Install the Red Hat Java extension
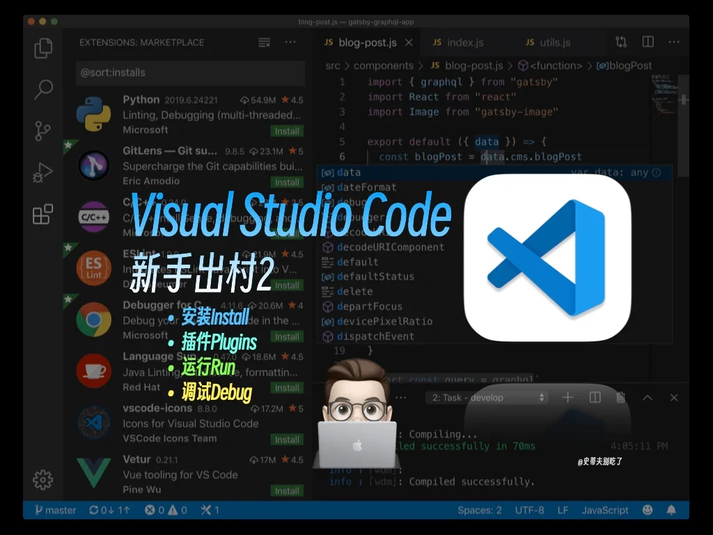The height and width of the screenshot is (535, 713). point(287,388)
